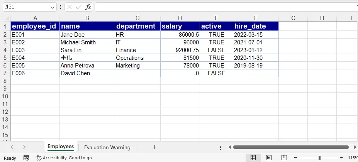Click the name header cell

87,26
